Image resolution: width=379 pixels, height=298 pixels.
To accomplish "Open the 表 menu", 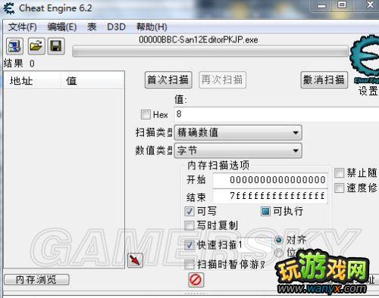I will (x=92, y=27).
